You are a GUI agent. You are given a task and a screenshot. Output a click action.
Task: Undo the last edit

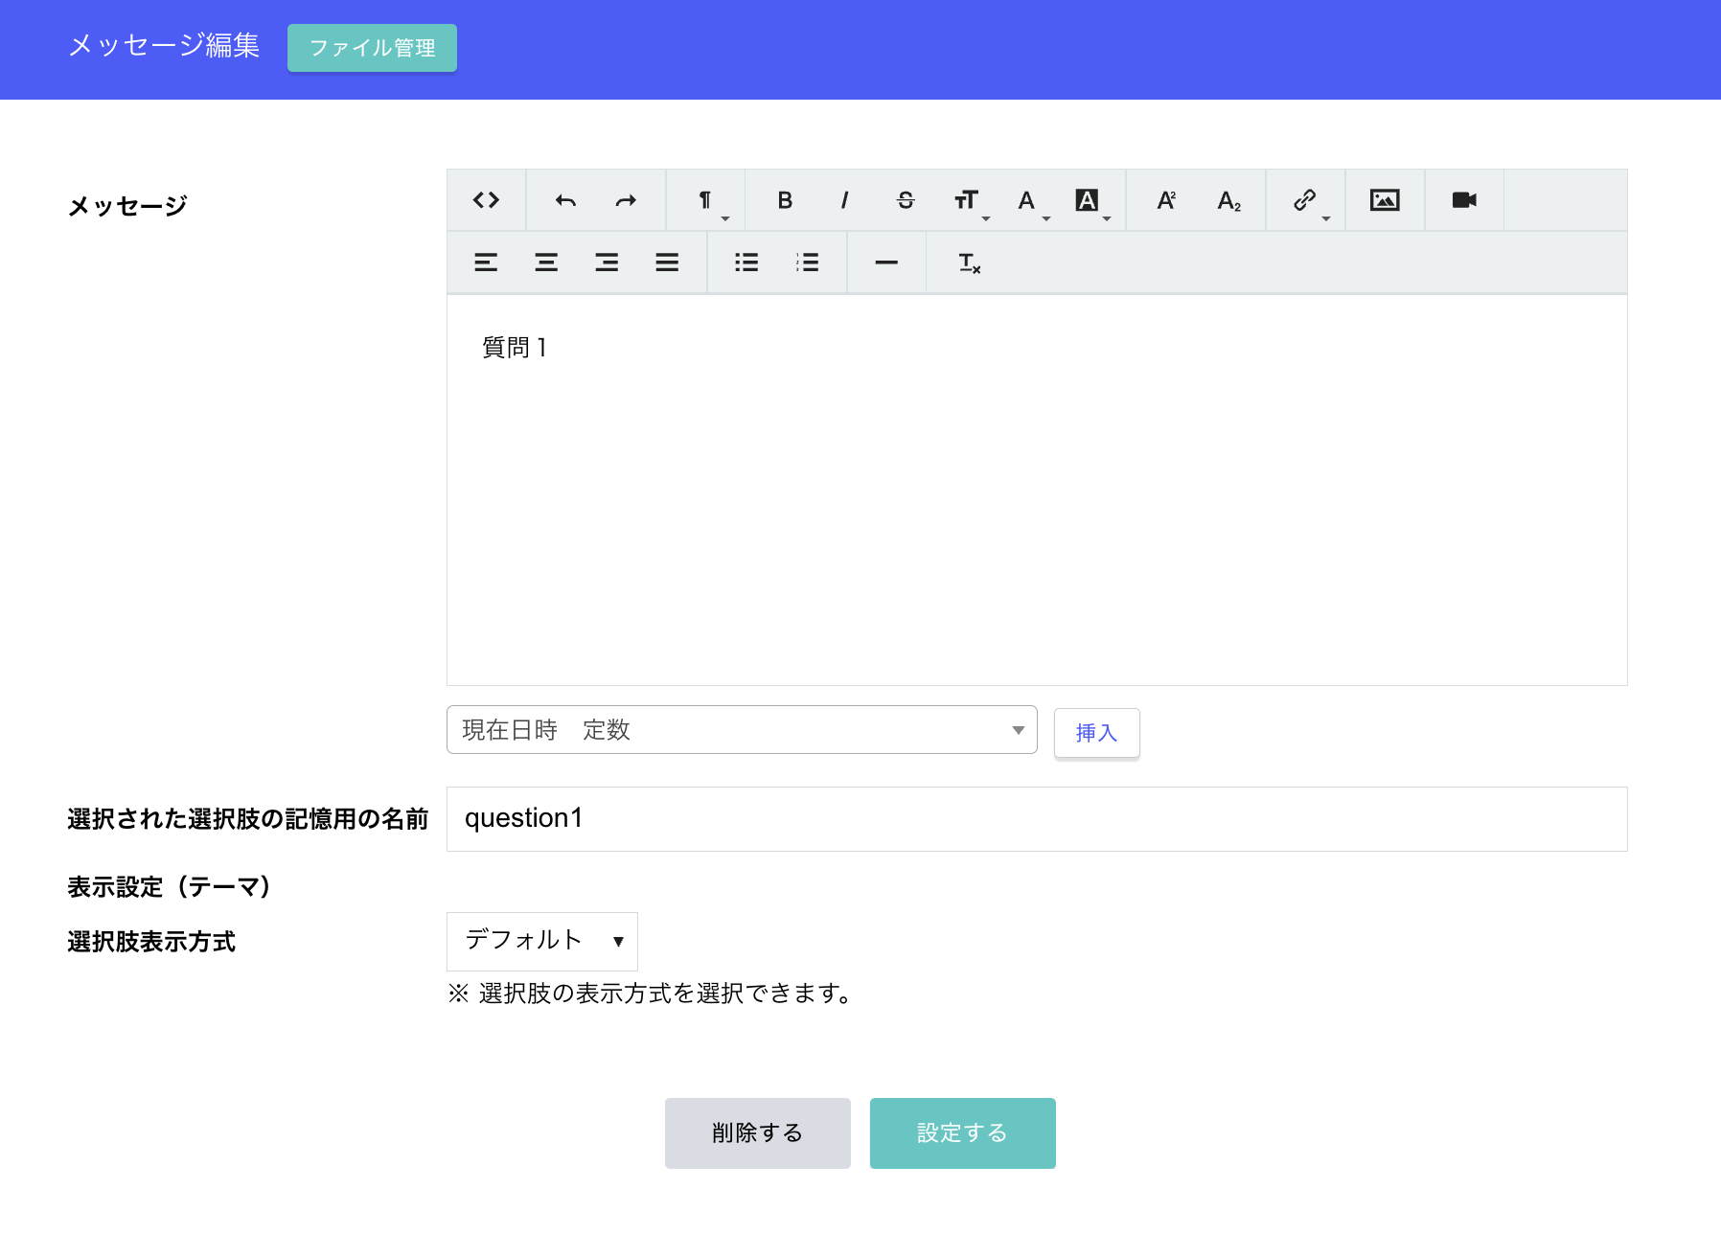point(566,200)
